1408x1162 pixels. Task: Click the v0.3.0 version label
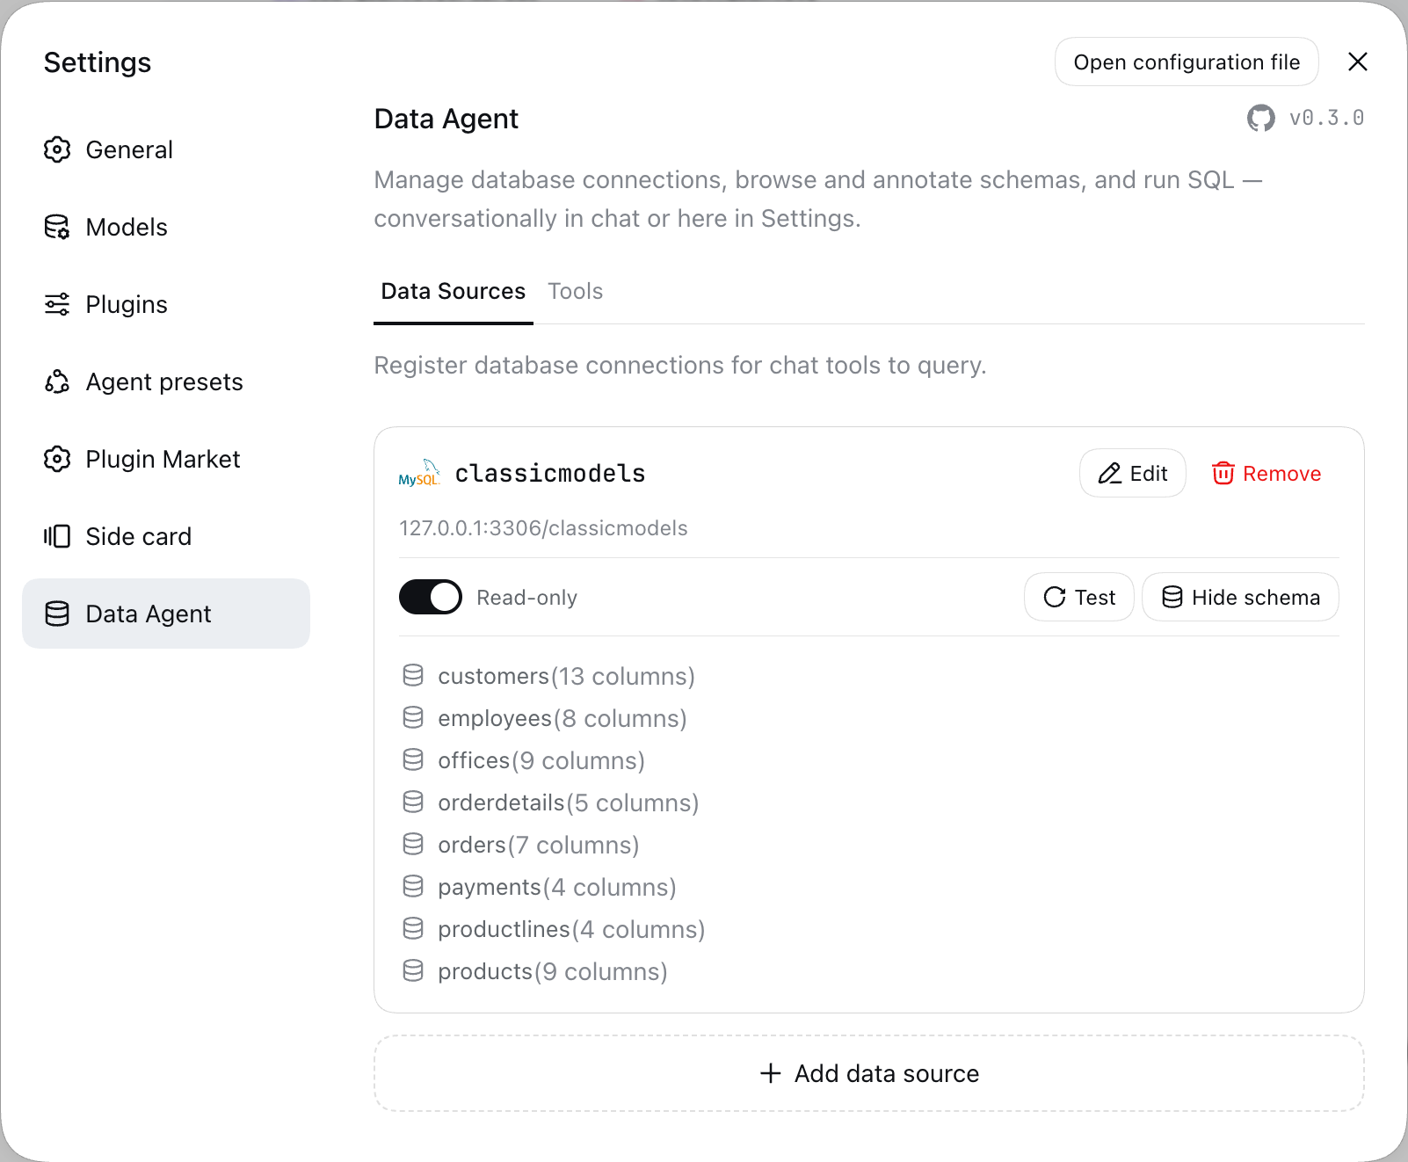[x=1326, y=118]
